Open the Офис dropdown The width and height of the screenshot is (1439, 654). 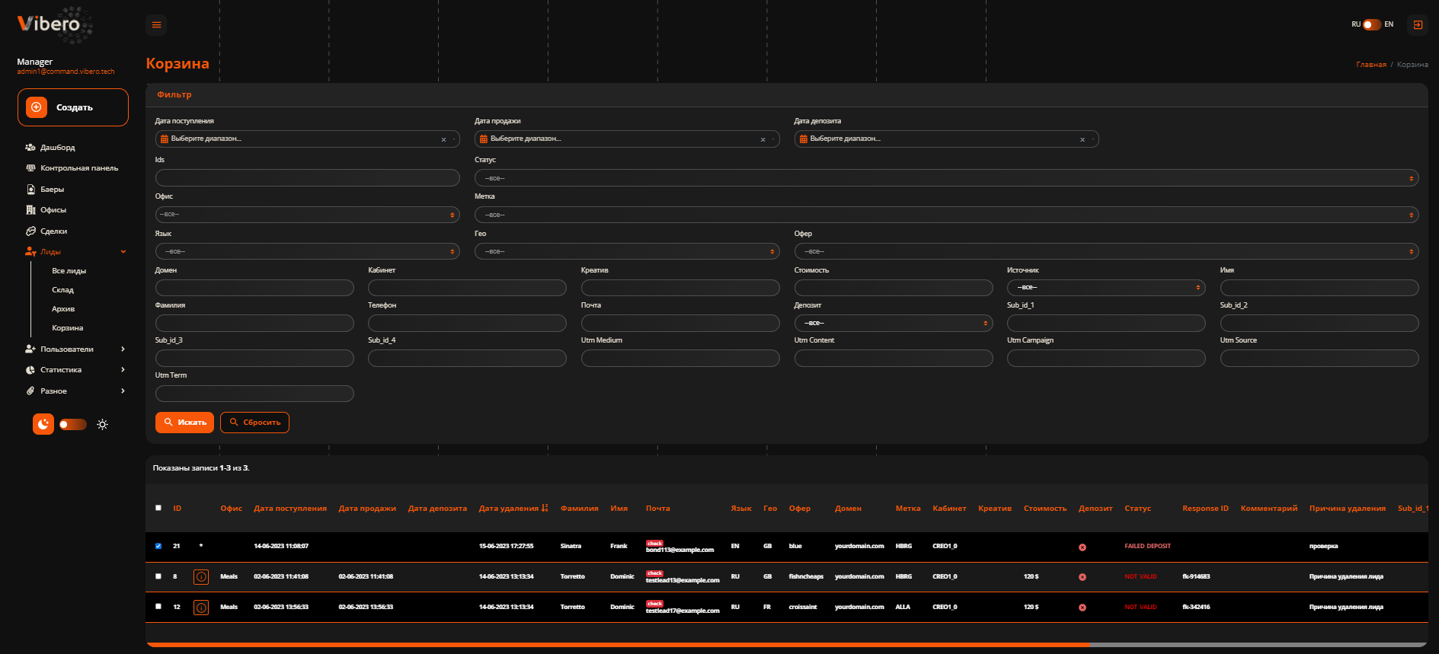[x=308, y=215]
